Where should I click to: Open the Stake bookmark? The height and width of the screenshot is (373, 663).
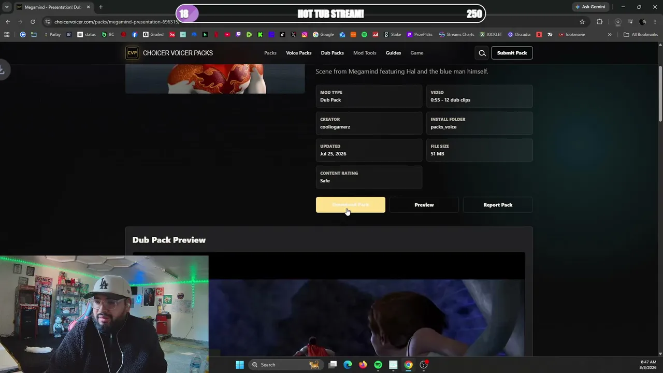tap(392, 35)
